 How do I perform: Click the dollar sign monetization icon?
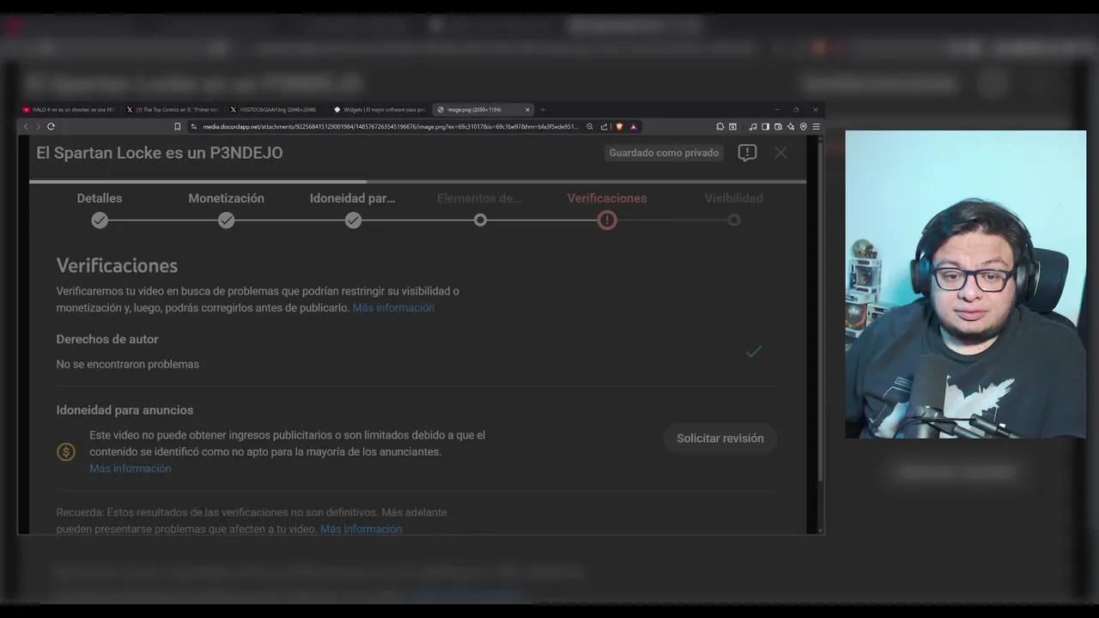coord(66,451)
